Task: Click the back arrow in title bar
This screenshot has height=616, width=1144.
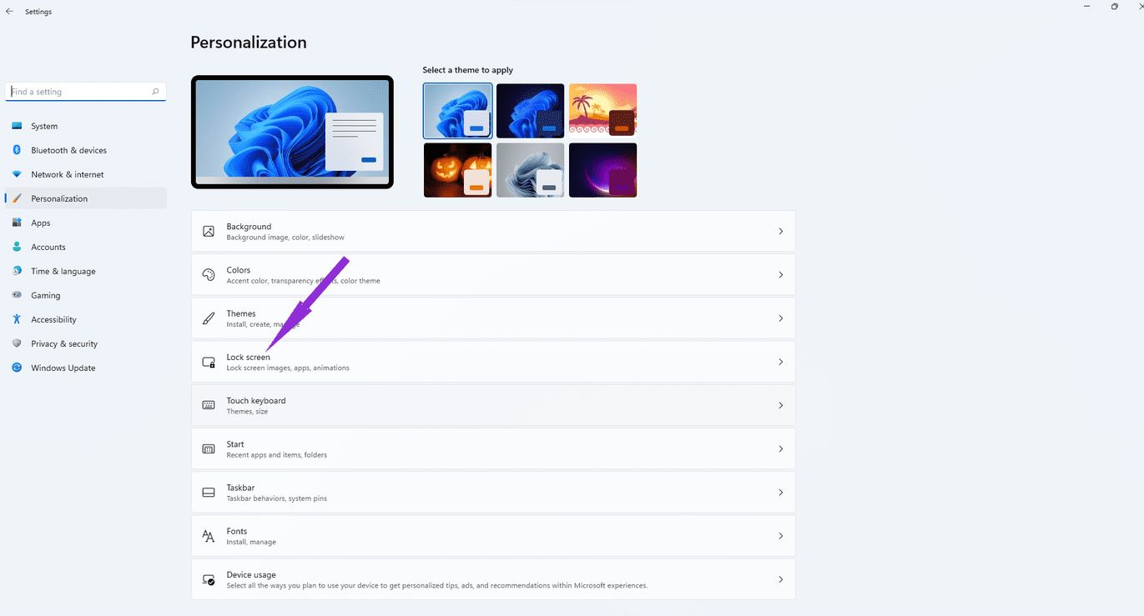Action: coord(9,12)
